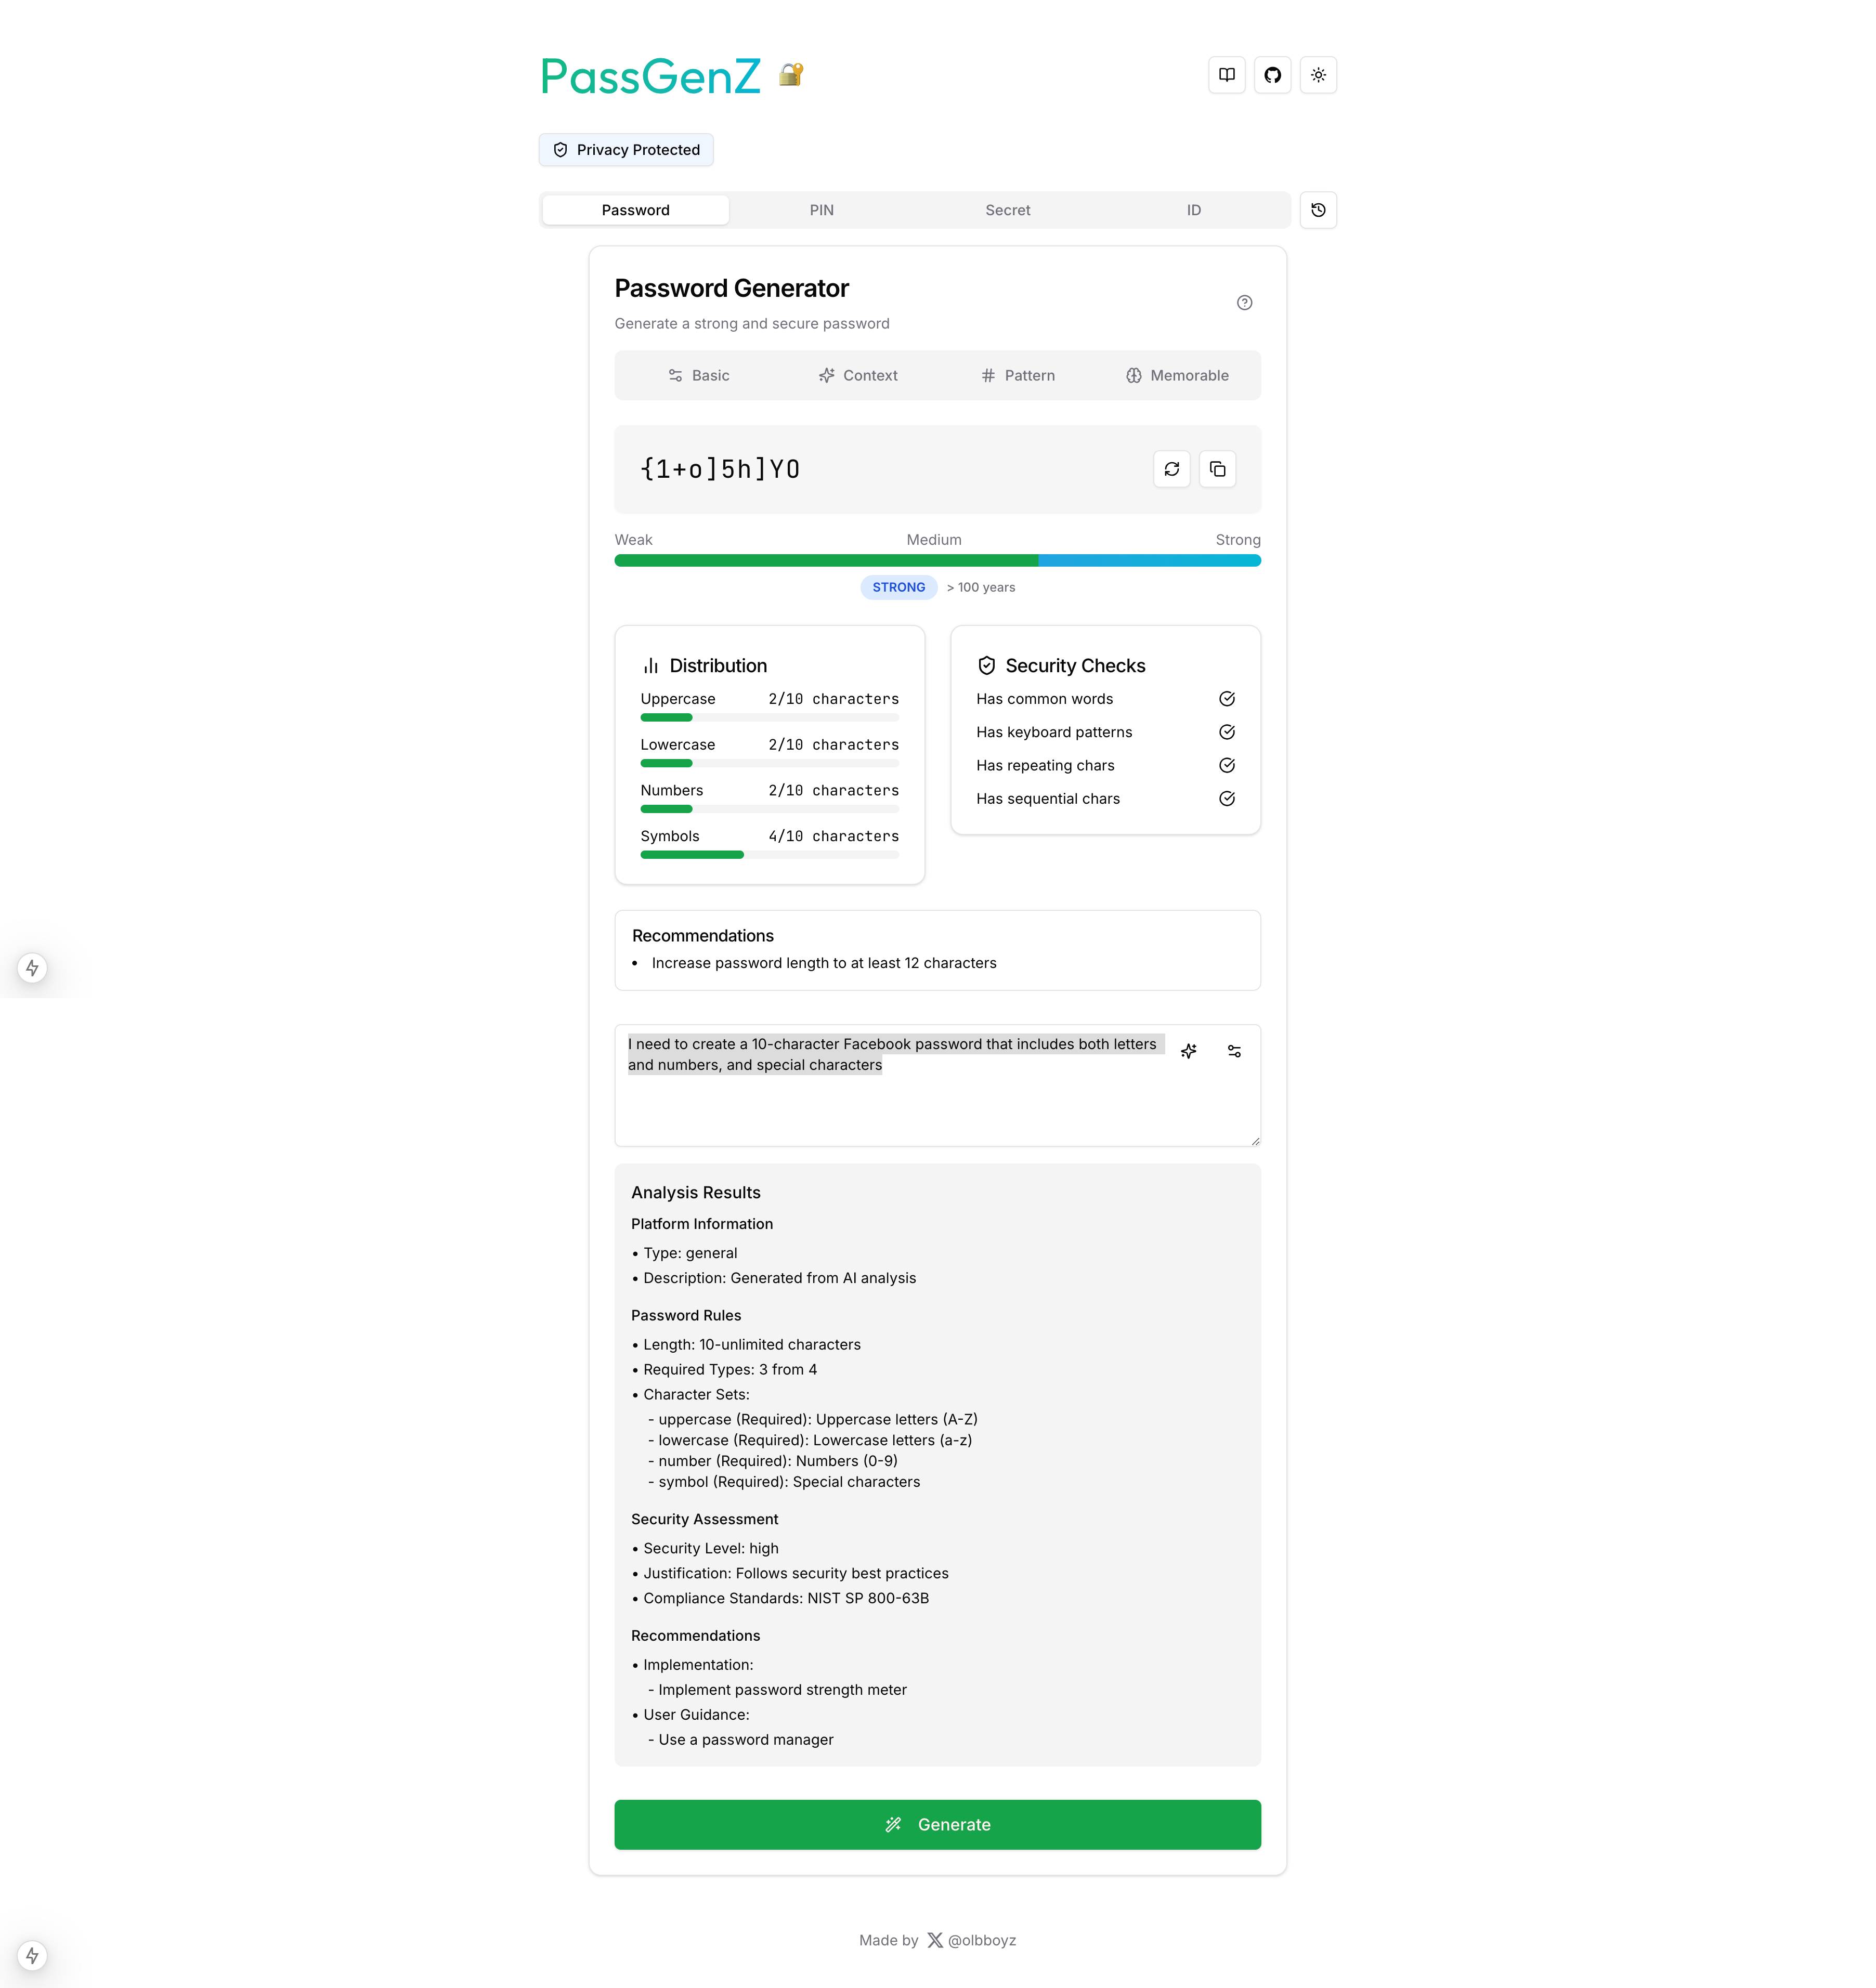The height and width of the screenshot is (1988, 1876).
Task: Switch to the Secret tab
Action: (x=1007, y=210)
